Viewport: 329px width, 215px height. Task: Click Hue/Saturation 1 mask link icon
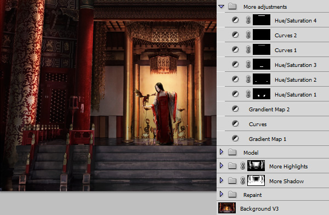point(248,94)
